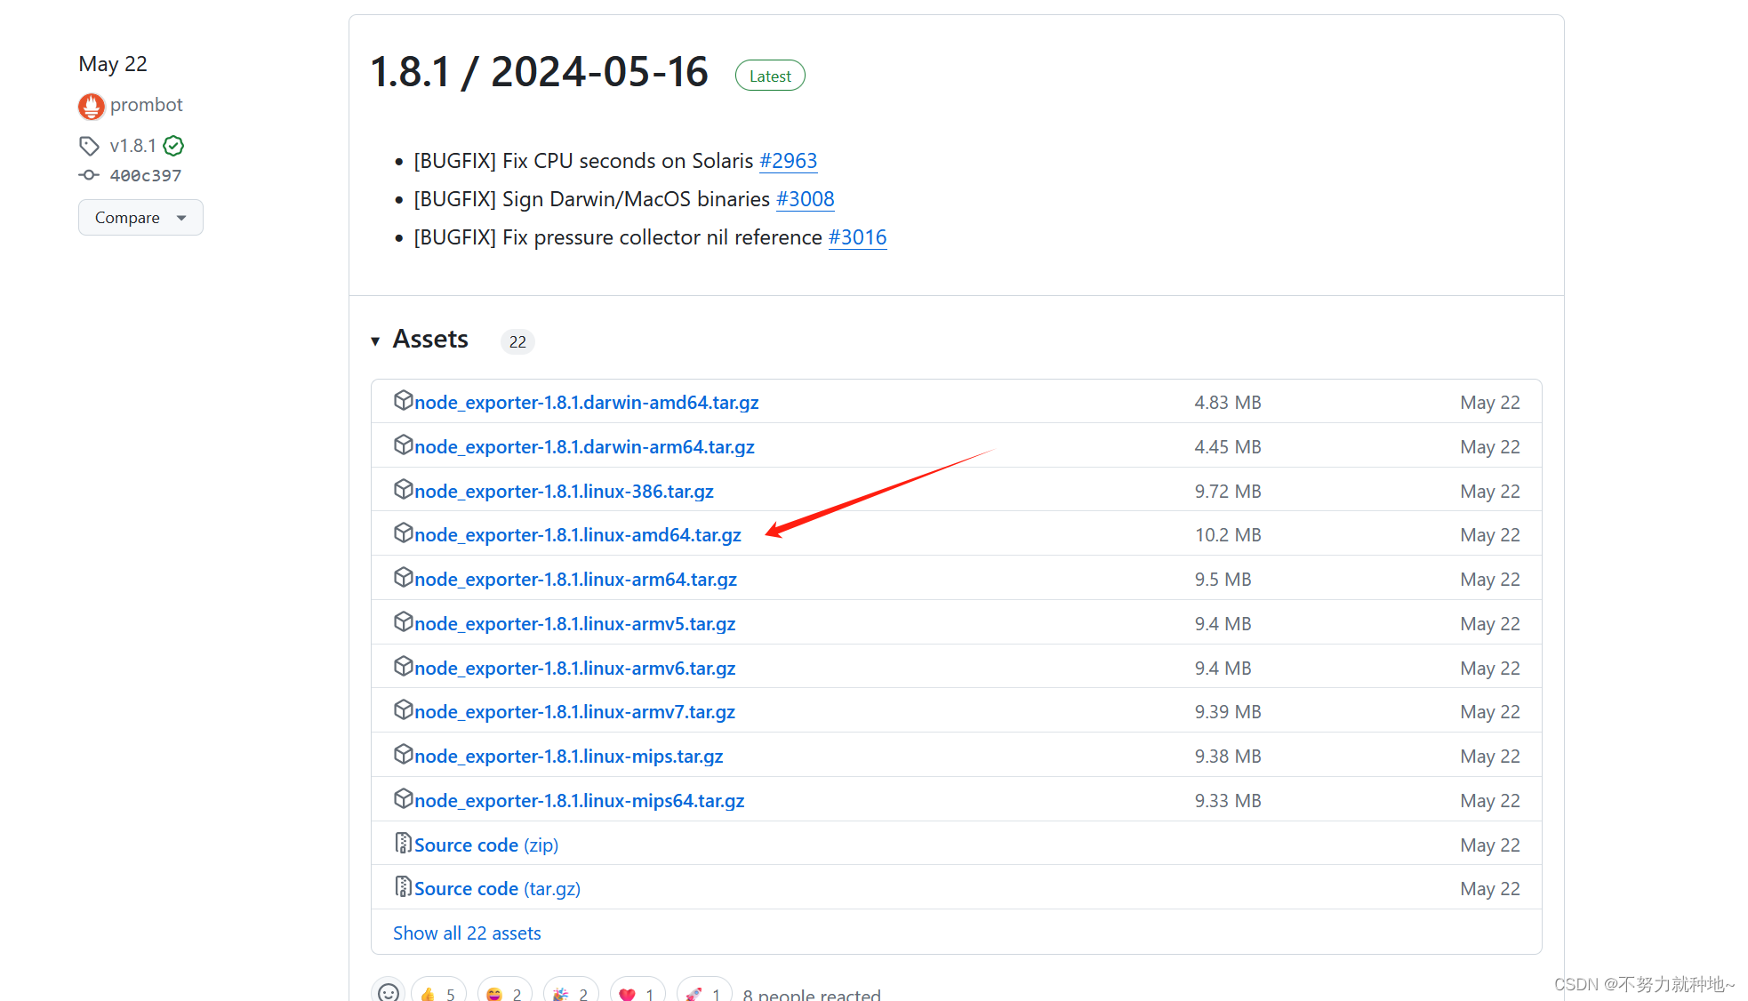Collapse the Assets section triangle

[375, 341]
